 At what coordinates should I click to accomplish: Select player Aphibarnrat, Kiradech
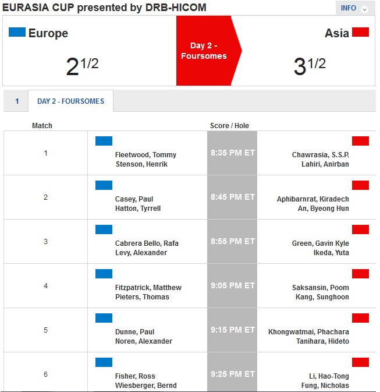(312, 199)
